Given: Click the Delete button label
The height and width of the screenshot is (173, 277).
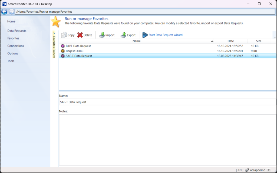Looking at the screenshot, I should point(88,35).
